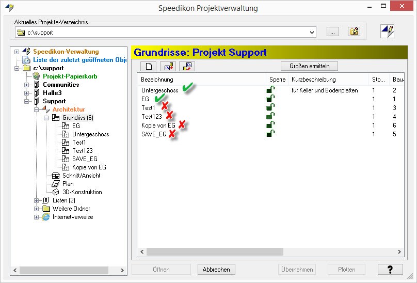Viewport: 417px width, 283px height.
Task: Select Test1 in the tree view
Action: click(79, 143)
